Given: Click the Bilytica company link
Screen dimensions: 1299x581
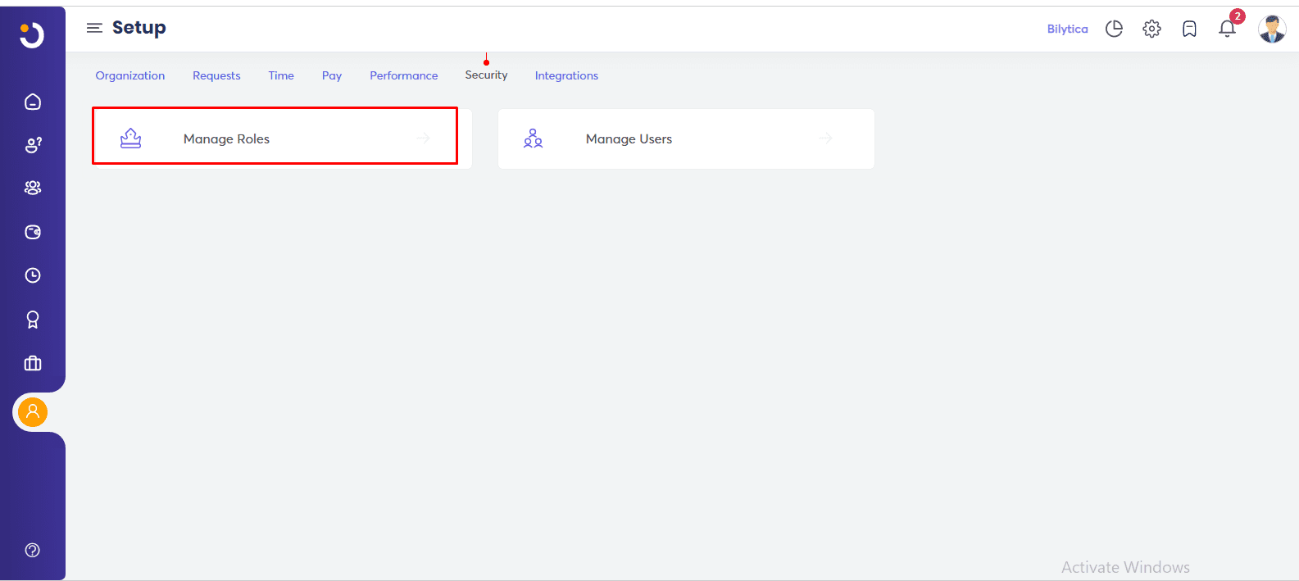Looking at the screenshot, I should [1067, 29].
